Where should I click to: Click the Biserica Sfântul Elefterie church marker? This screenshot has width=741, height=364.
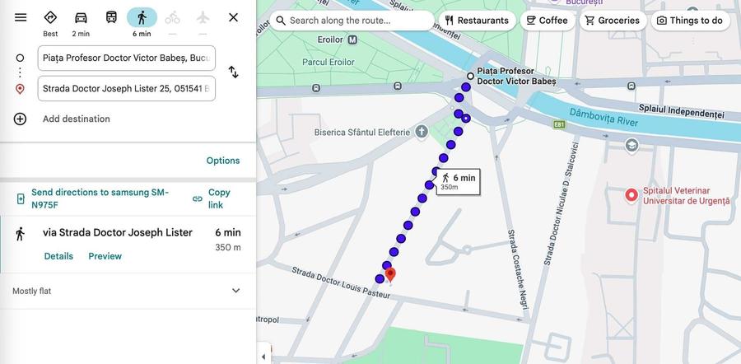point(422,133)
